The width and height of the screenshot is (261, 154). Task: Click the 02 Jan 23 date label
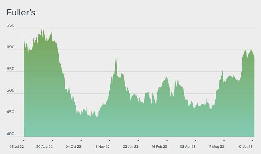point(130,147)
